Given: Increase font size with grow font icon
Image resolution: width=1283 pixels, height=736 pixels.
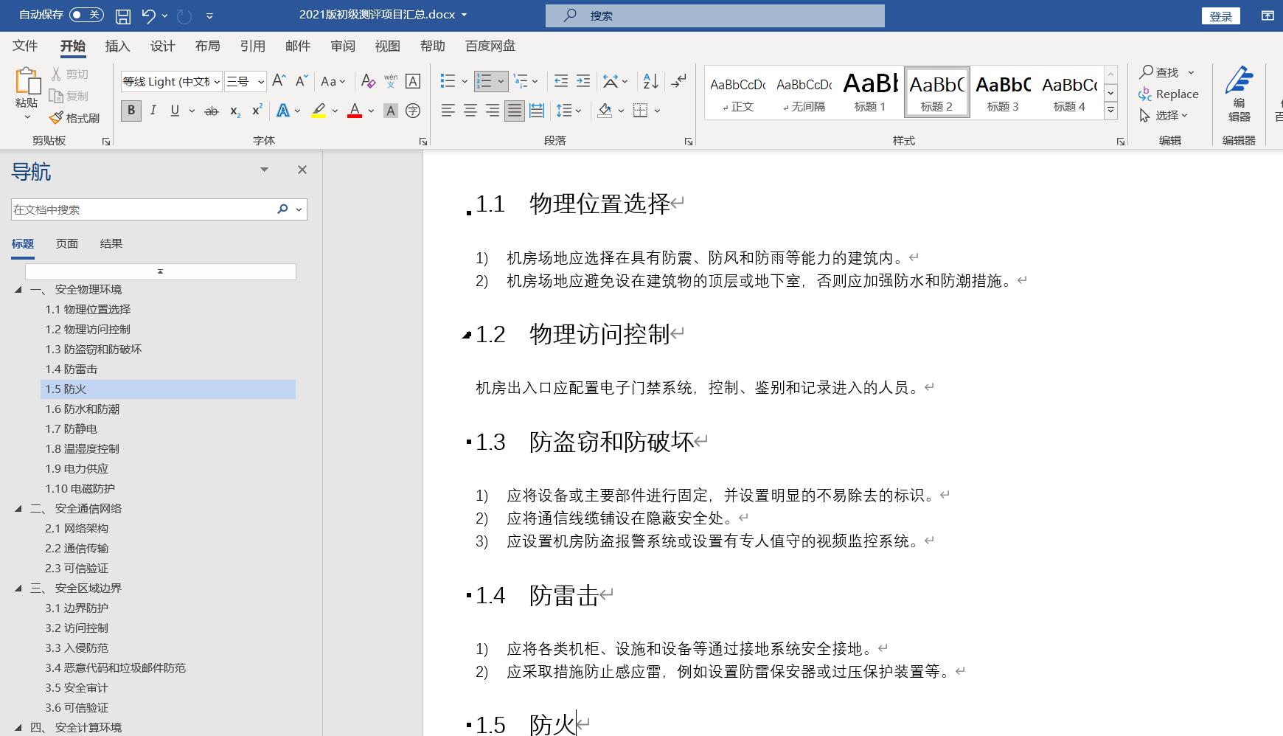Looking at the screenshot, I should [279, 81].
